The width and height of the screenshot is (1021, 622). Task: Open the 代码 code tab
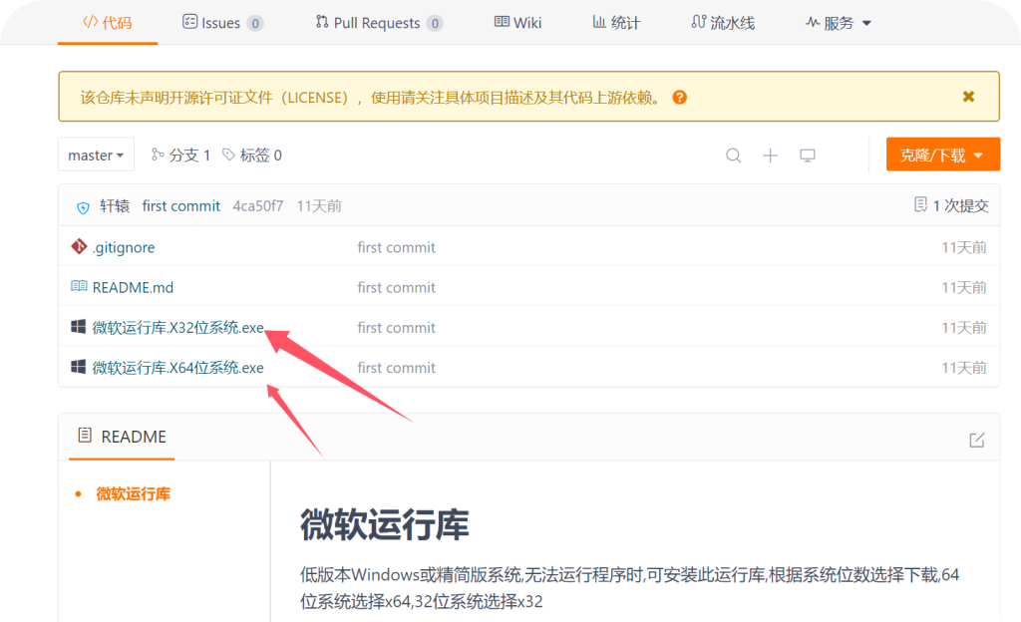(108, 23)
